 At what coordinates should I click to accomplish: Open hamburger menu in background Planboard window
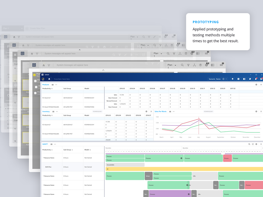[15, 55]
